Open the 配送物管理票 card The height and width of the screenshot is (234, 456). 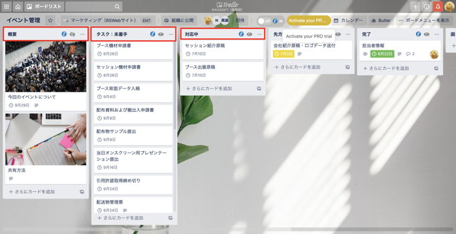133,205
